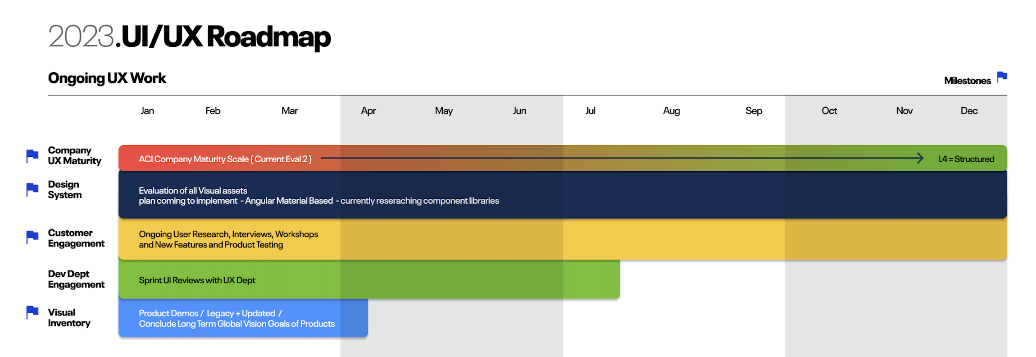1036x357 pixels.
Task: Click the Sep month header
Action: tap(754, 111)
